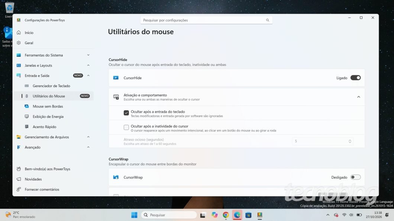Collapse the Gerenciamento de Arquivos chevron
This screenshot has width=394, height=221.
[88, 137]
